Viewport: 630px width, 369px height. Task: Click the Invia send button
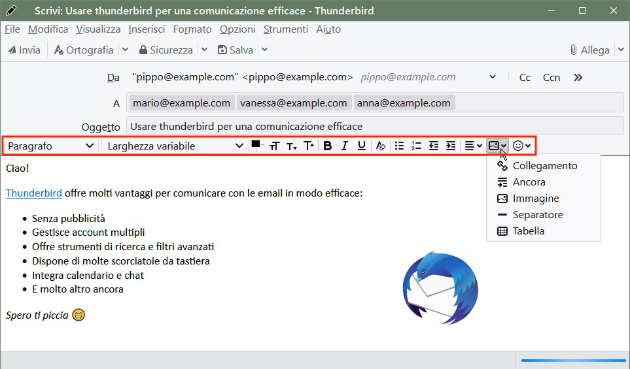[24, 50]
